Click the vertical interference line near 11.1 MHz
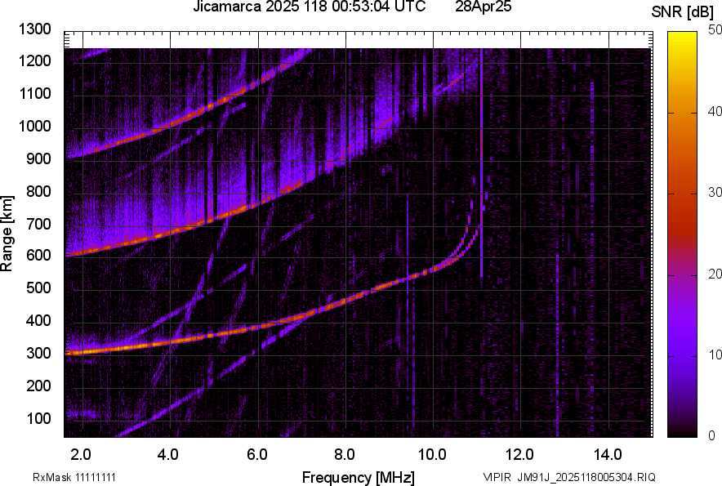722x486 pixels. [481, 161]
